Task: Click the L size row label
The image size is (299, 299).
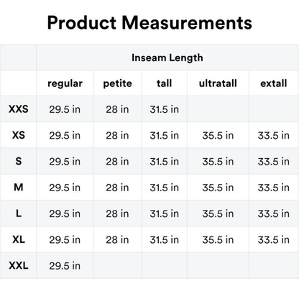Action: pos(19,213)
